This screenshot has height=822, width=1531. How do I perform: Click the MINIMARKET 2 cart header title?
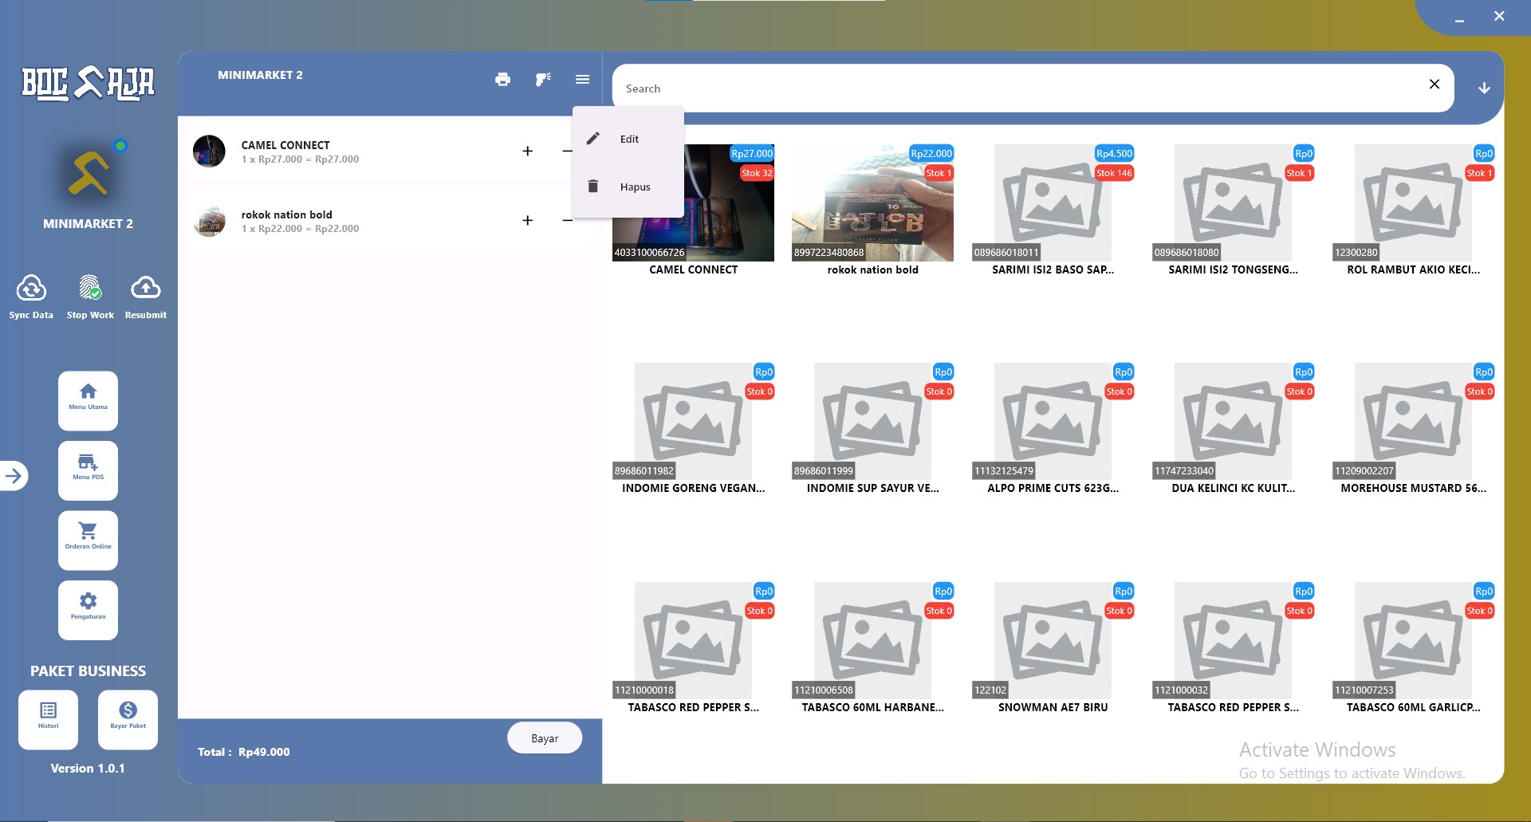pyautogui.click(x=260, y=75)
